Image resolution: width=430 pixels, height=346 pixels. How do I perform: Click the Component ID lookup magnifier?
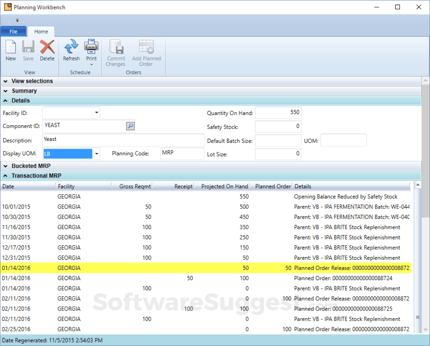130,126
